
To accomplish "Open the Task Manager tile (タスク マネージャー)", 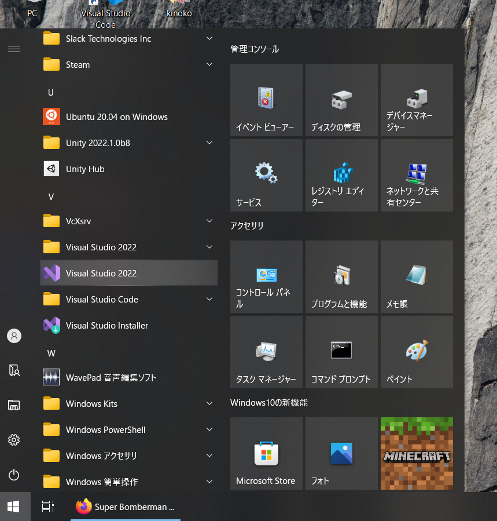I will pos(266,352).
